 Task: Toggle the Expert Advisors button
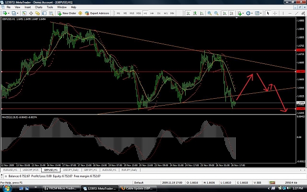click(x=97, y=13)
